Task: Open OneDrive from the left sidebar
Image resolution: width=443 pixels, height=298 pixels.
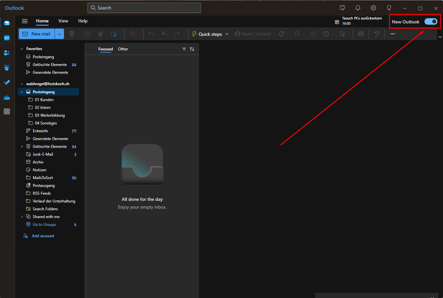Action: click(x=7, y=97)
